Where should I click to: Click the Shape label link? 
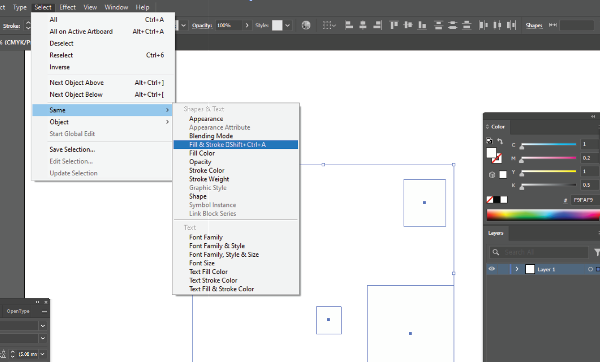coord(534,25)
